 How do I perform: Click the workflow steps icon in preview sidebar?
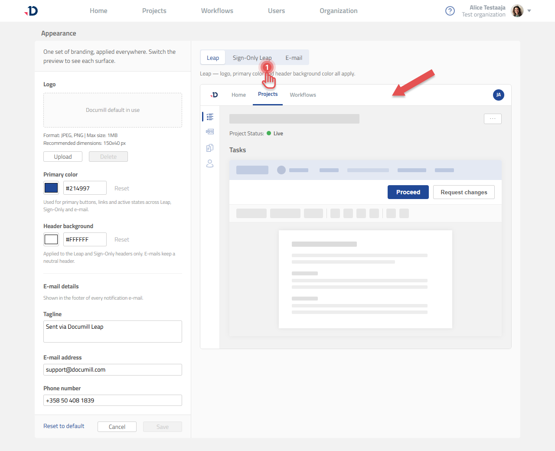point(210,131)
